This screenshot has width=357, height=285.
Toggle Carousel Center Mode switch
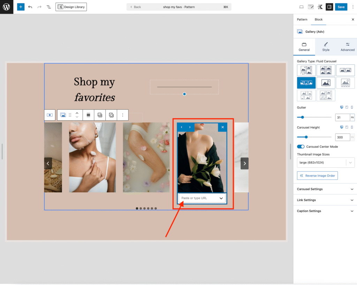(x=301, y=147)
